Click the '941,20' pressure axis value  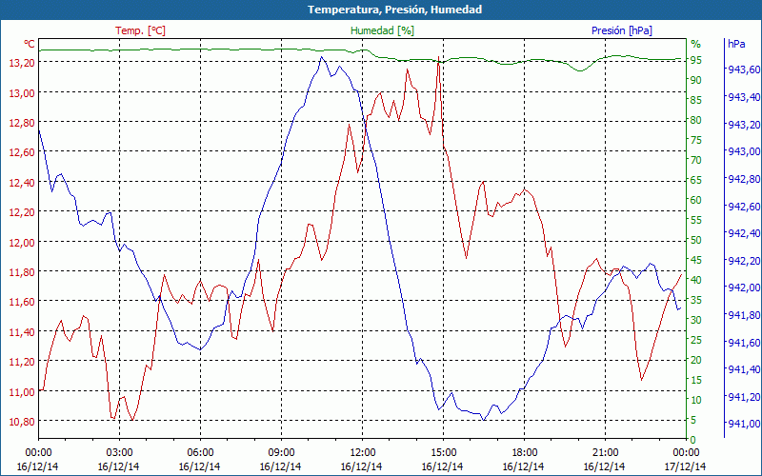point(743,397)
